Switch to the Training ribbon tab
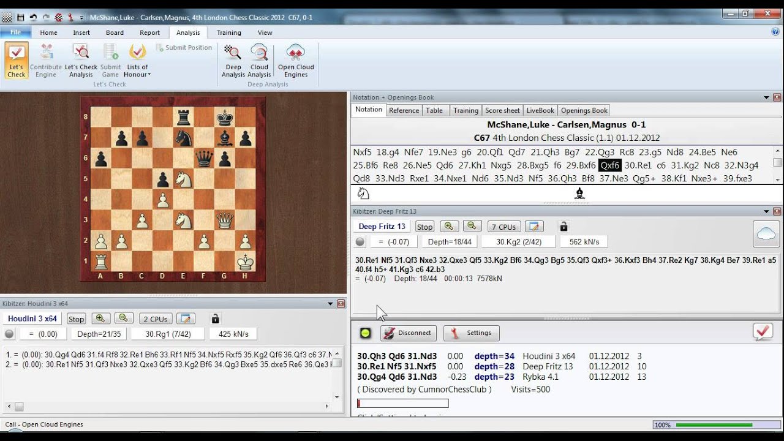784x441 pixels. pyautogui.click(x=228, y=33)
